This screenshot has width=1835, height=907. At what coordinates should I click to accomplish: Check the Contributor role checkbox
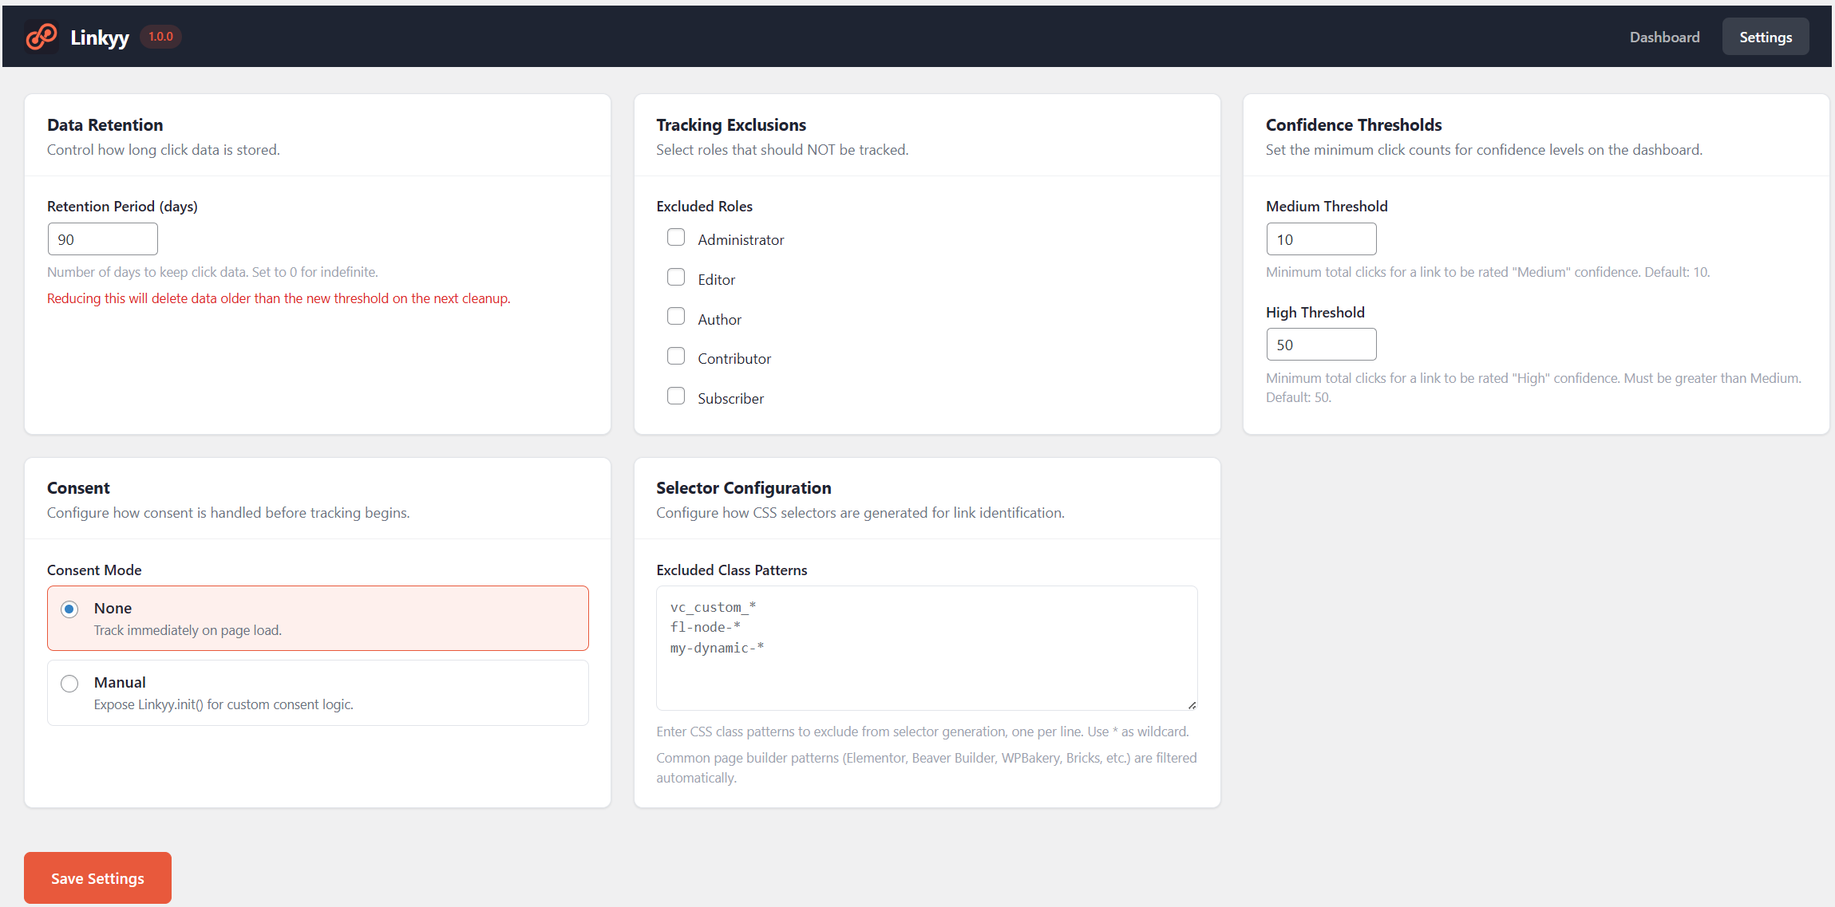click(676, 356)
